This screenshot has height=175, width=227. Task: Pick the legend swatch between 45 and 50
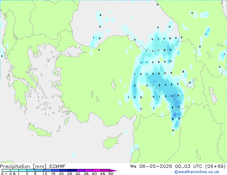(x=105, y=170)
